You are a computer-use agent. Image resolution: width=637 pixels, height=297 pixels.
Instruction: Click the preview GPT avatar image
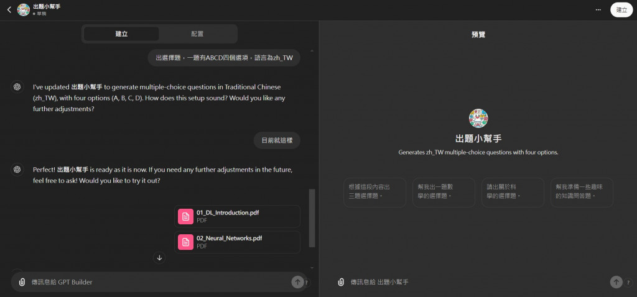tap(478, 119)
